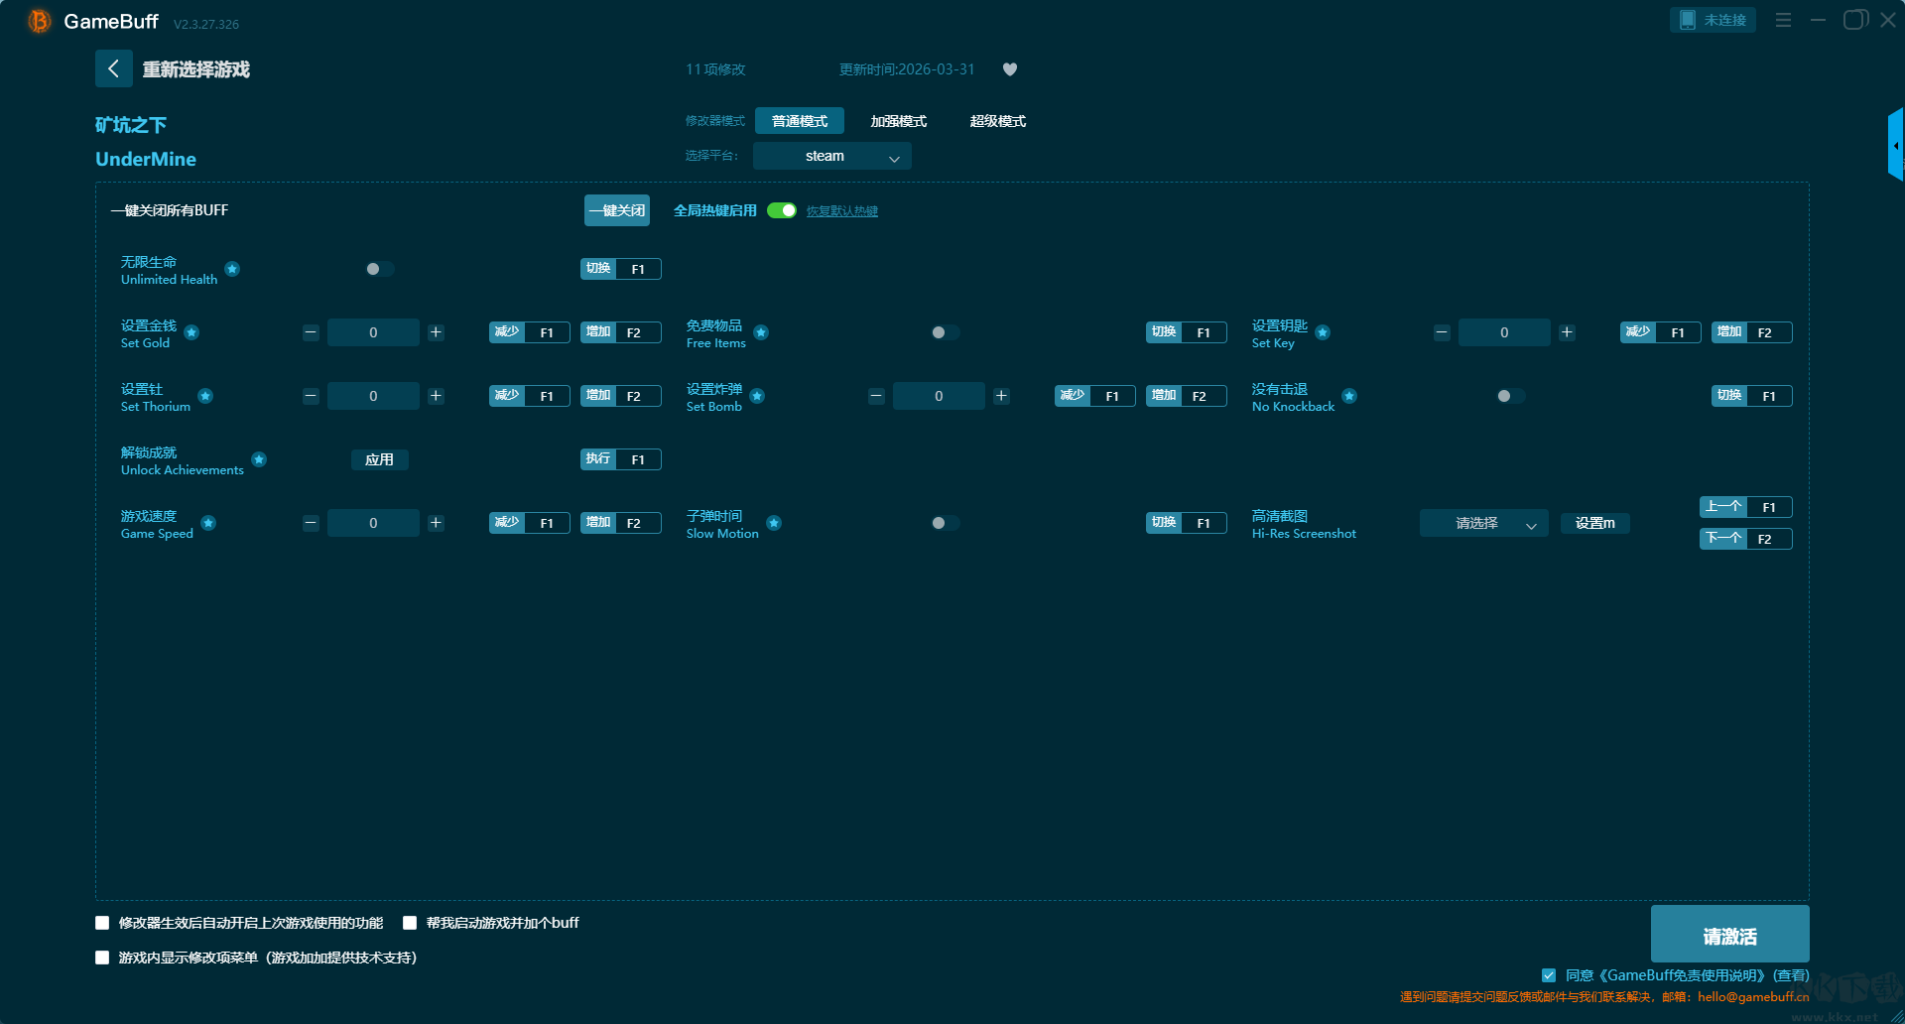This screenshot has height=1024, width=1905.
Task: Toggle the Unlimited Health switch
Action: click(x=379, y=269)
